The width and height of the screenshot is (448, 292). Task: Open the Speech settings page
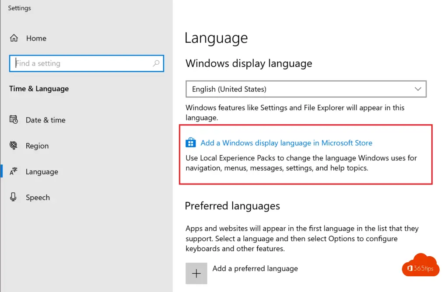(38, 198)
